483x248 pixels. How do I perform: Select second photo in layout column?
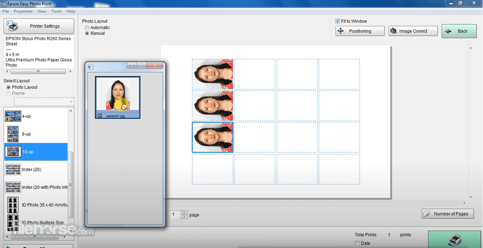coord(212,105)
